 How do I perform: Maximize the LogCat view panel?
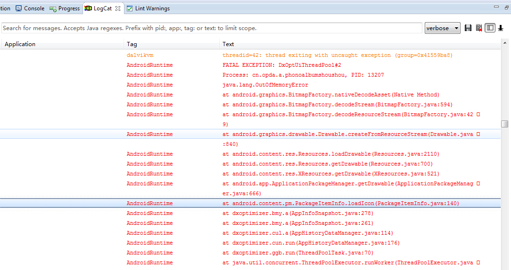(507, 7)
